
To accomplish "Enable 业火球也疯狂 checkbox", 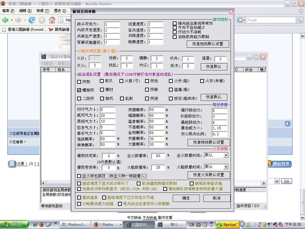I will [x=79, y=176].
